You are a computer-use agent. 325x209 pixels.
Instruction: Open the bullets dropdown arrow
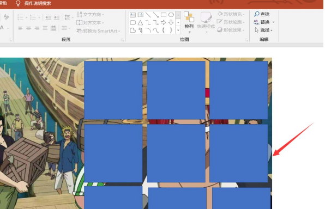[27, 17]
